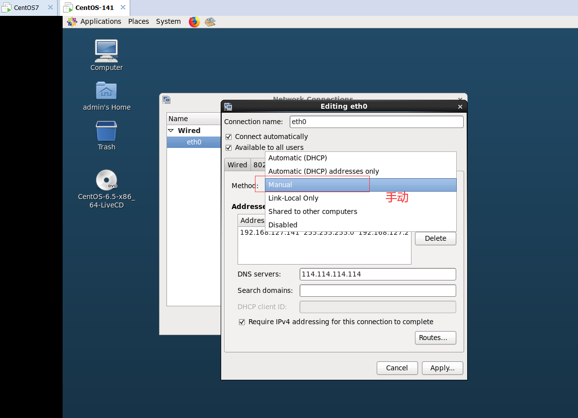The image size is (578, 418).
Task: Close the Editing eth0 dialog
Action: (x=460, y=107)
